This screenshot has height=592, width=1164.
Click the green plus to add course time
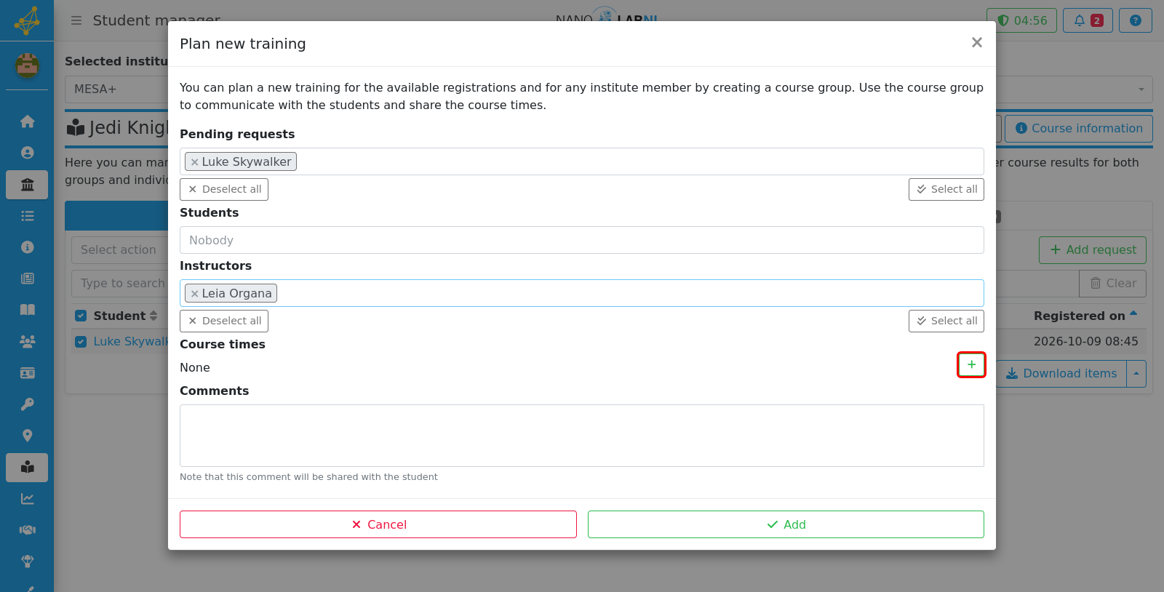pyautogui.click(x=971, y=364)
